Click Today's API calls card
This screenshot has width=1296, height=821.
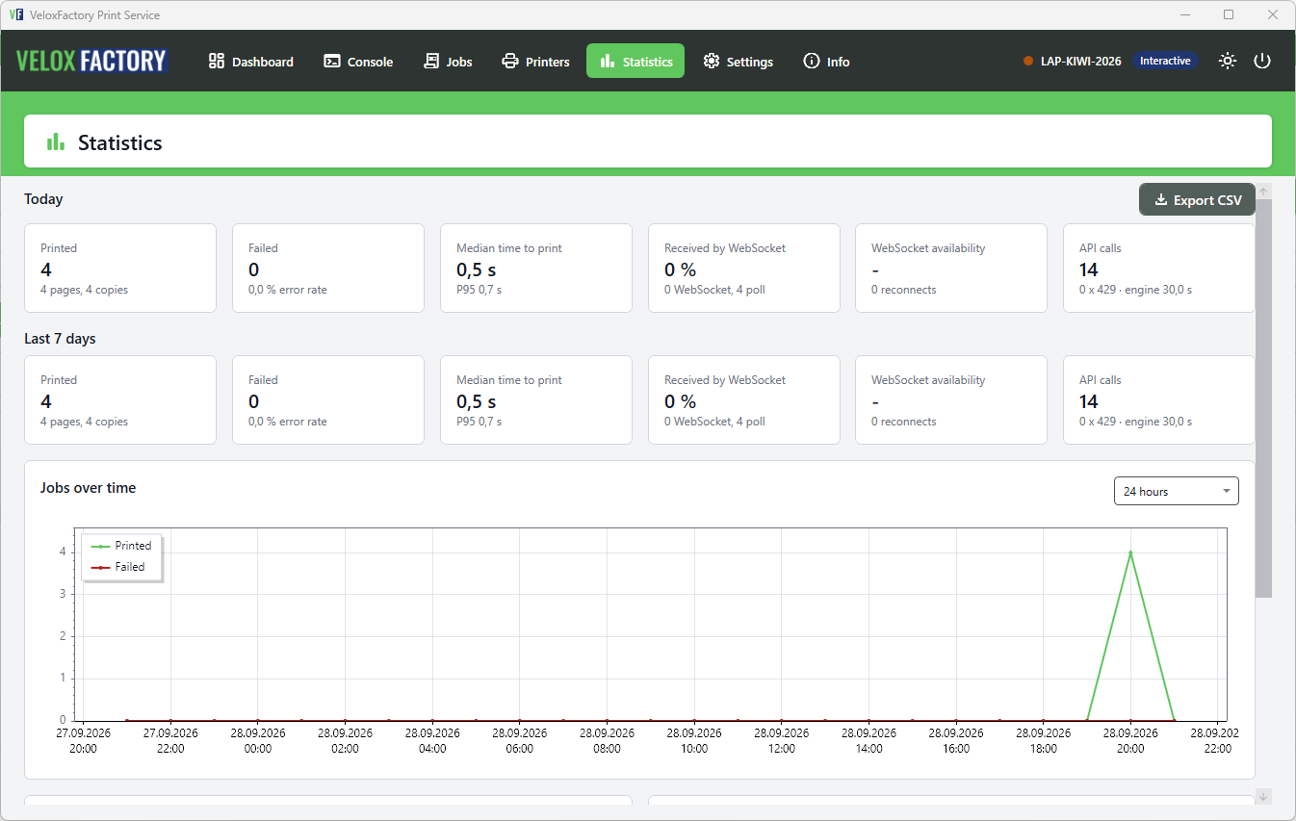tap(1159, 269)
